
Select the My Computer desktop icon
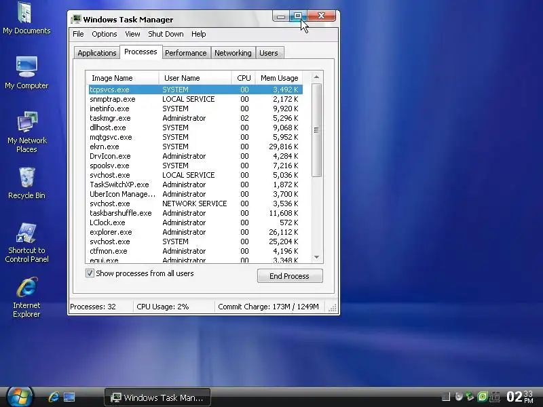(x=26, y=73)
